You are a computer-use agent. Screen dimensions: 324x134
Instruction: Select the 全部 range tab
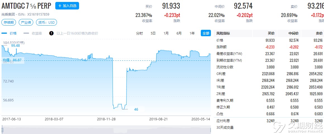click(x=206, y=33)
